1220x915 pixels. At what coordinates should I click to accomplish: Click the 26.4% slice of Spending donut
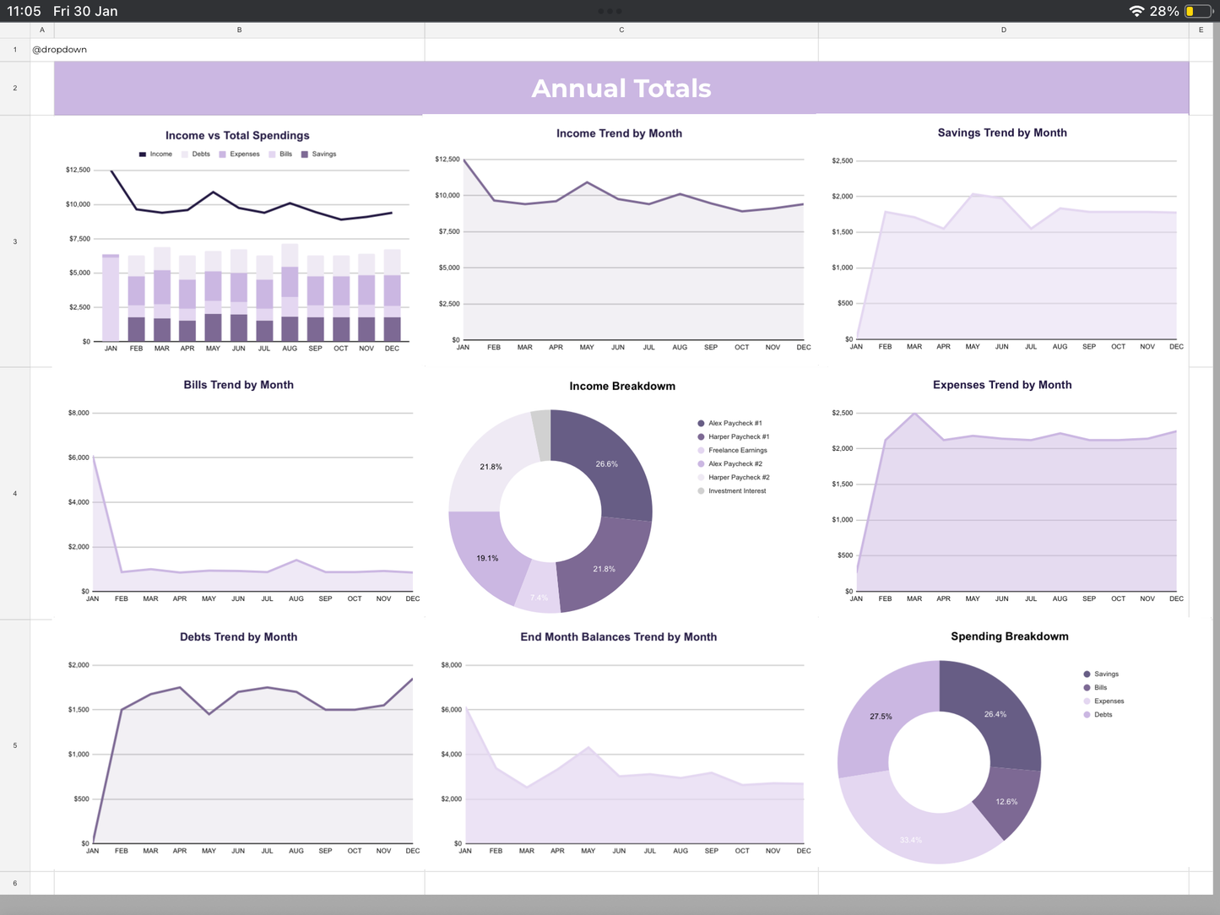tap(995, 714)
